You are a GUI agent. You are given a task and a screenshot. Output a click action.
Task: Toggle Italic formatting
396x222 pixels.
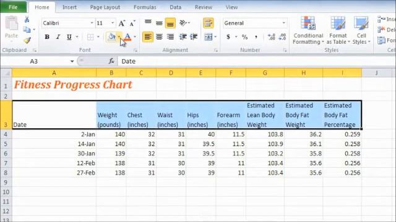pyautogui.click(x=58, y=37)
